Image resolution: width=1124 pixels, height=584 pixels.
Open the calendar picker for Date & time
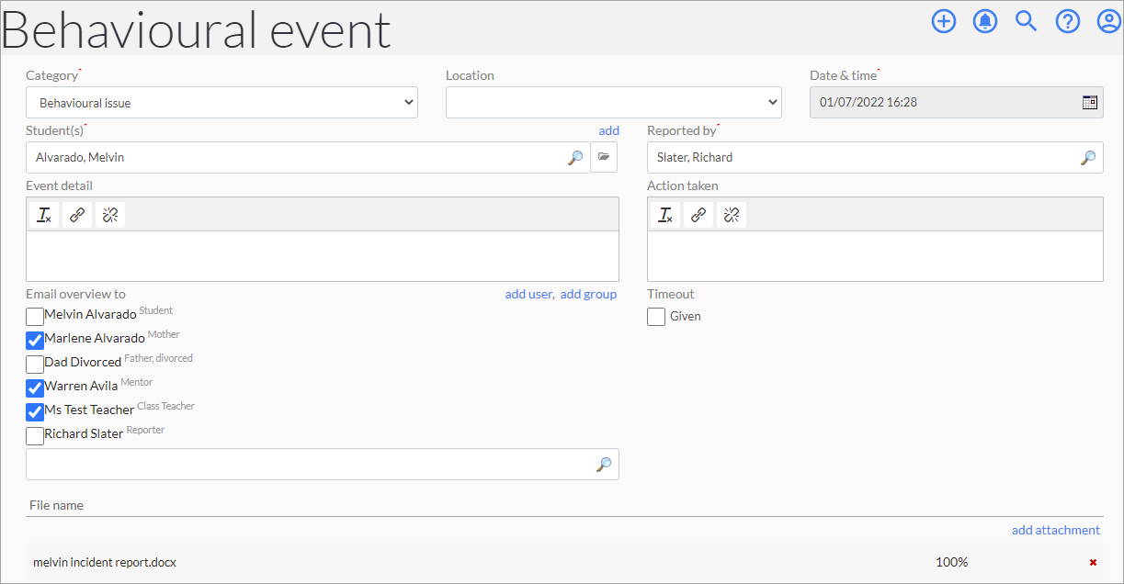[1089, 103]
